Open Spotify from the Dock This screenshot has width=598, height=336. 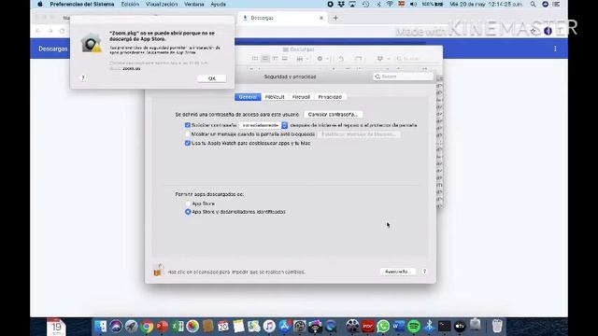click(x=414, y=327)
